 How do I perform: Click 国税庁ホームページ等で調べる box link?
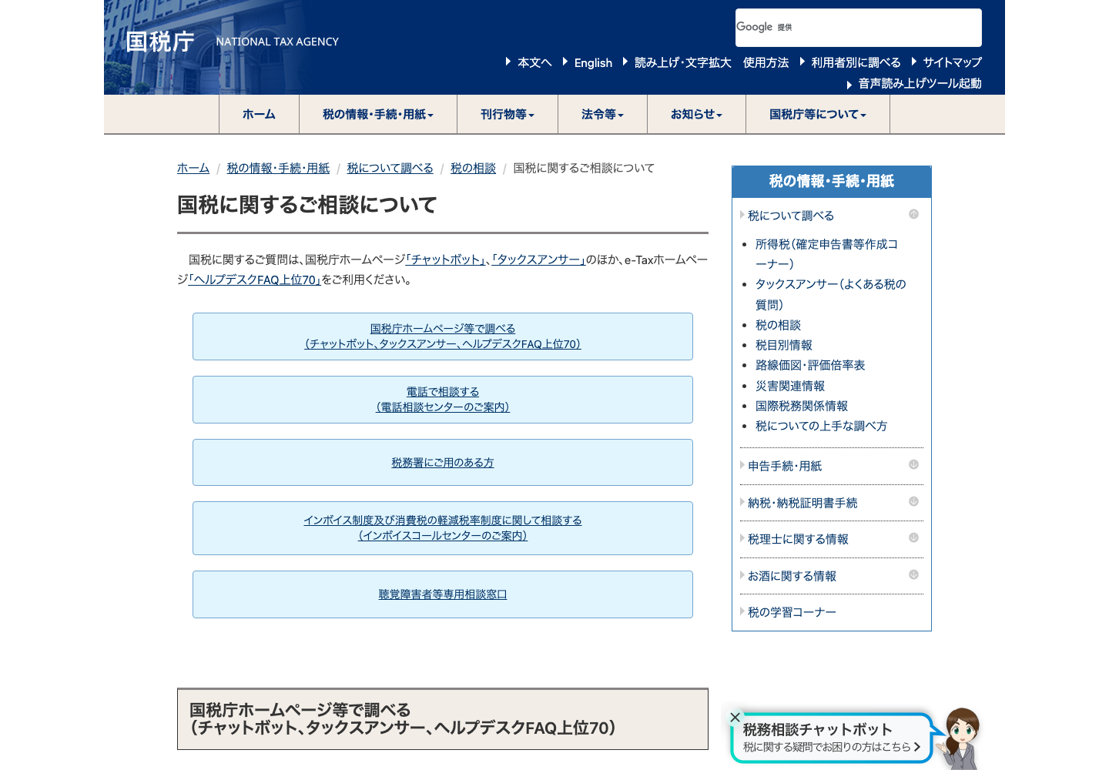click(x=443, y=336)
